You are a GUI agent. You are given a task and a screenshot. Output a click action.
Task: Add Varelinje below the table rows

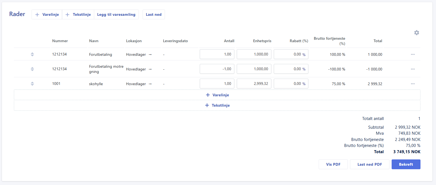[x=217, y=95]
